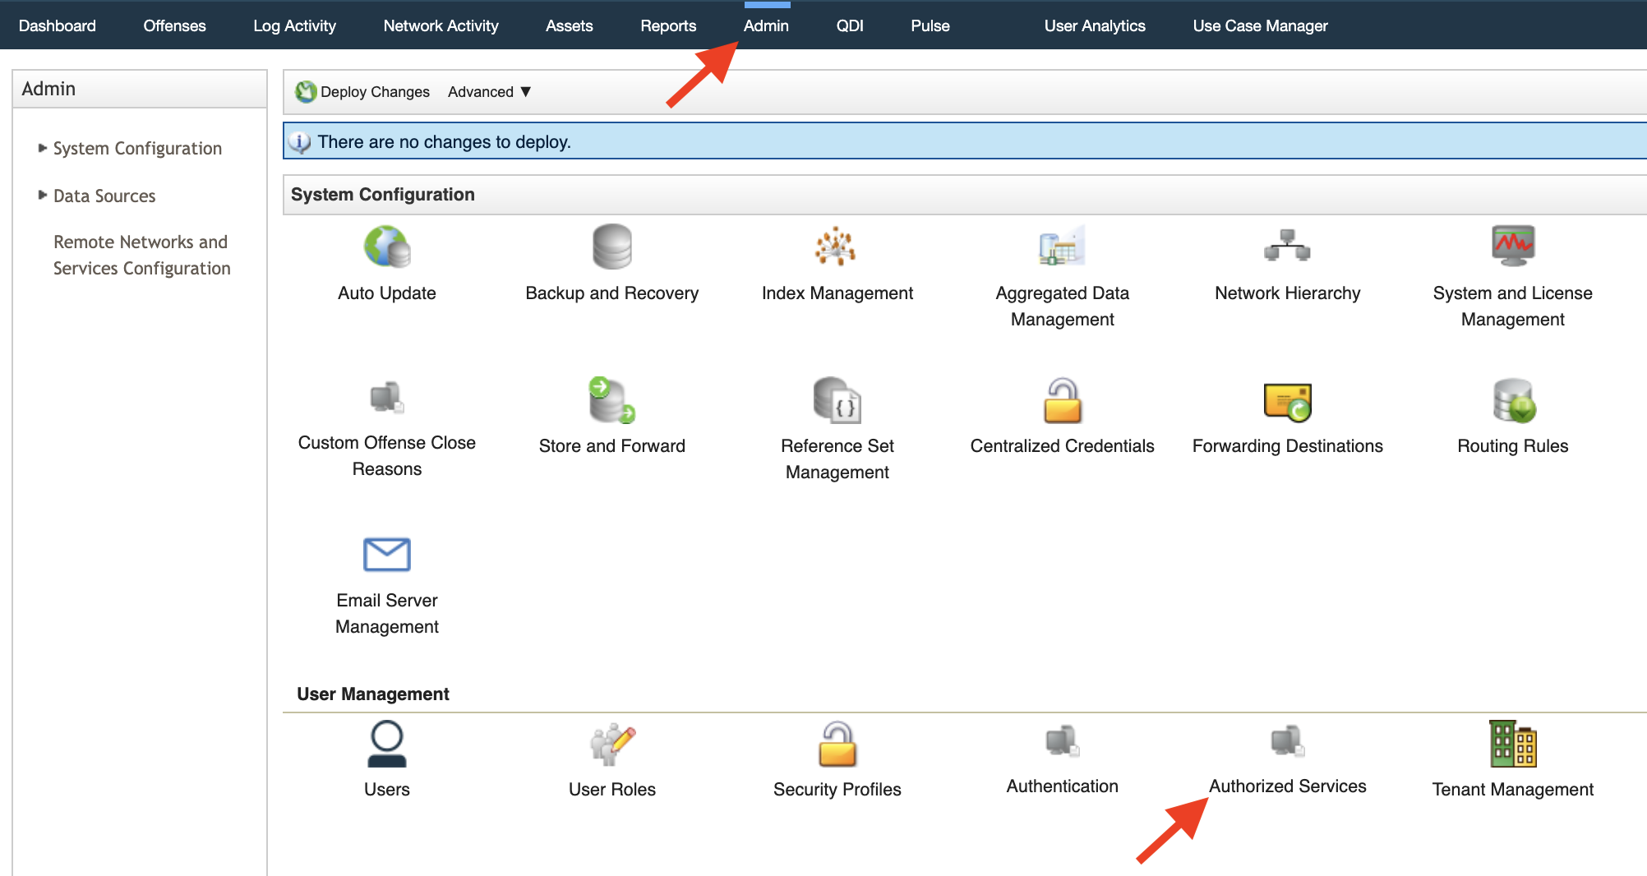Open the Index Management icon
The height and width of the screenshot is (876, 1647).
[x=836, y=247]
